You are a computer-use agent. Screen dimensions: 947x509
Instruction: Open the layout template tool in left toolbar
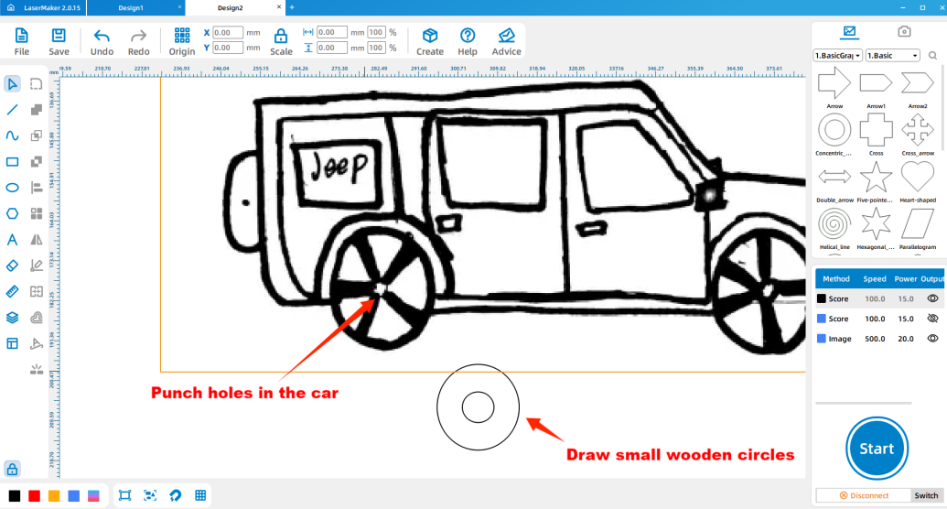(x=12, y=344)
